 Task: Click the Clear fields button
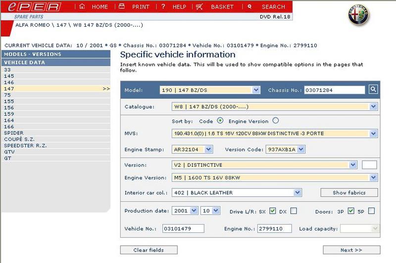coord(149,250)
